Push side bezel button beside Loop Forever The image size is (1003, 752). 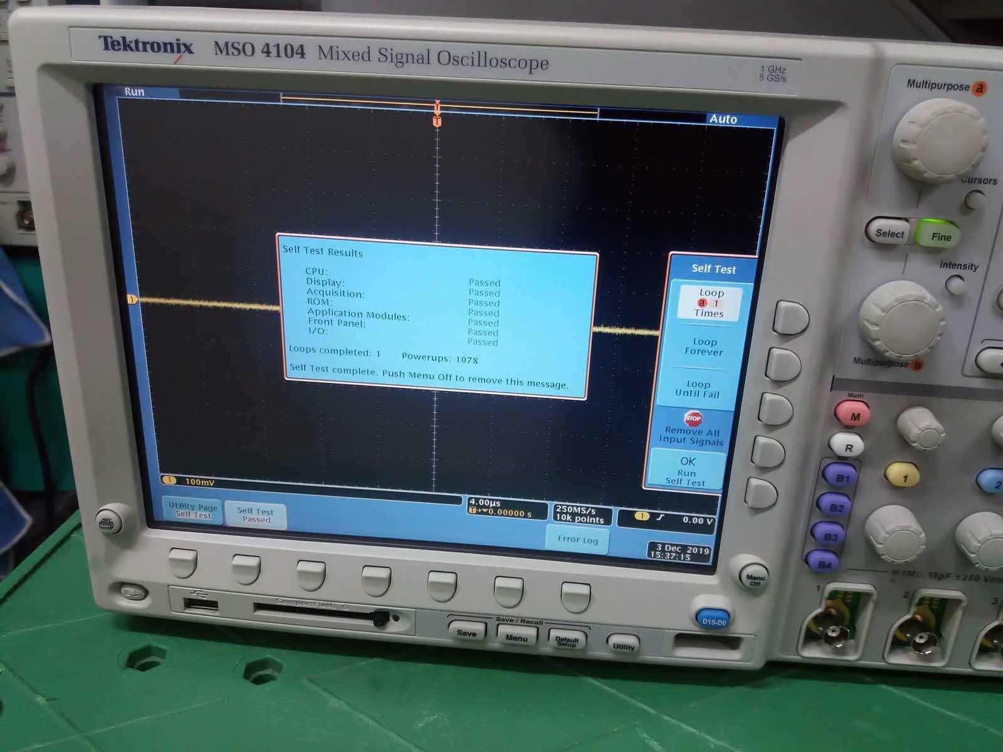click(x=784, y=364)
